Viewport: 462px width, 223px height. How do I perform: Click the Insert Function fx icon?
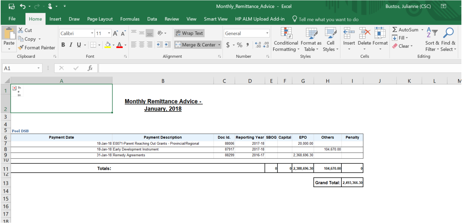(x=90, y=68)
